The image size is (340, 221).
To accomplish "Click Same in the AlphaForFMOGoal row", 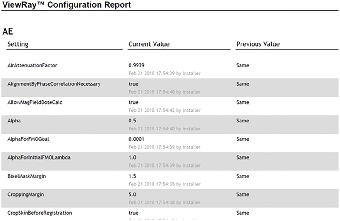I will point(243,139).
